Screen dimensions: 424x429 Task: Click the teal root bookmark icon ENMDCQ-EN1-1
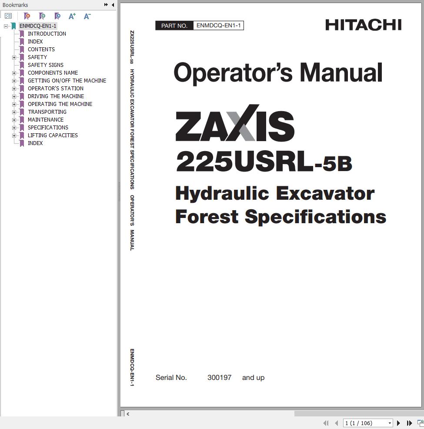(13, 26)
